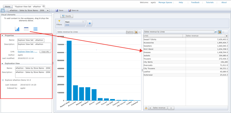Select the Trousers table row

click(186, 59)
